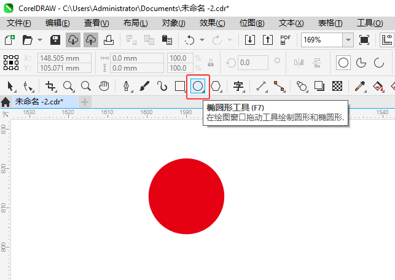
Task: Select the Ellipse tool (F7)
Action: (x=198, y=86)
